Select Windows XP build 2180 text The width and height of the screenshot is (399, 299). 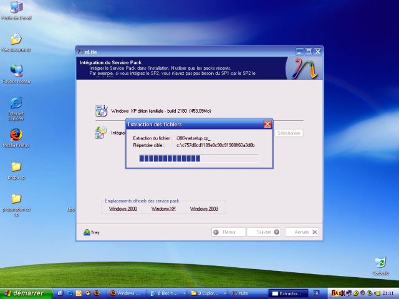click(161, 111)
